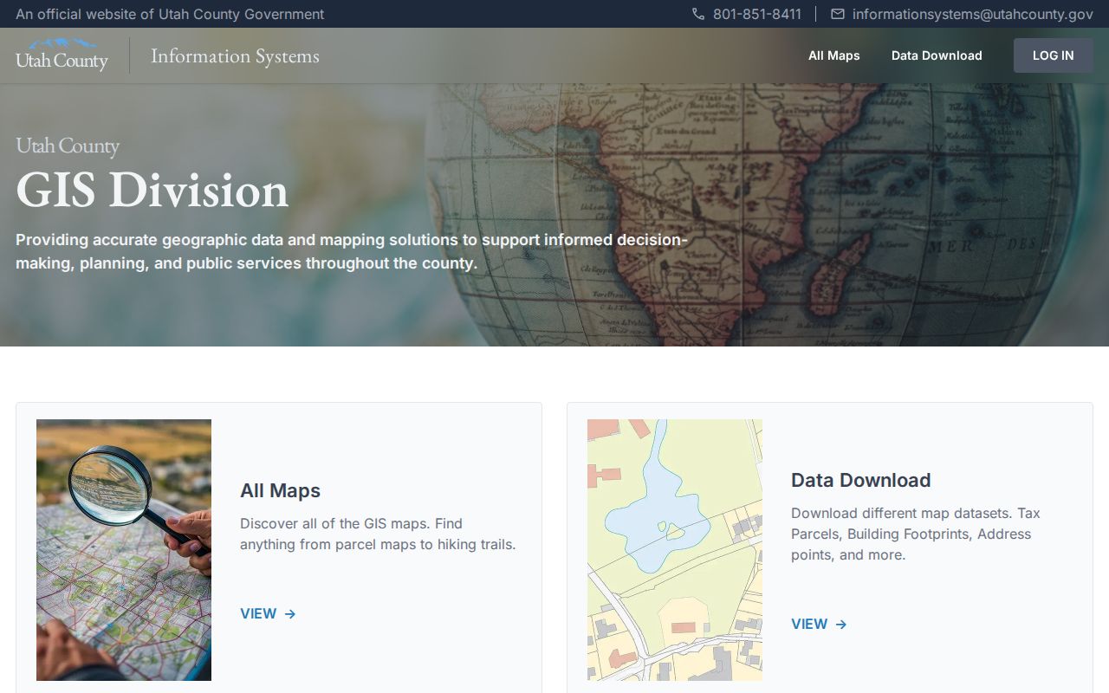Select the Data Download card heading
Image resolution: width=1109 pixels, height=693 pixels.
click(x=861, y=480)
